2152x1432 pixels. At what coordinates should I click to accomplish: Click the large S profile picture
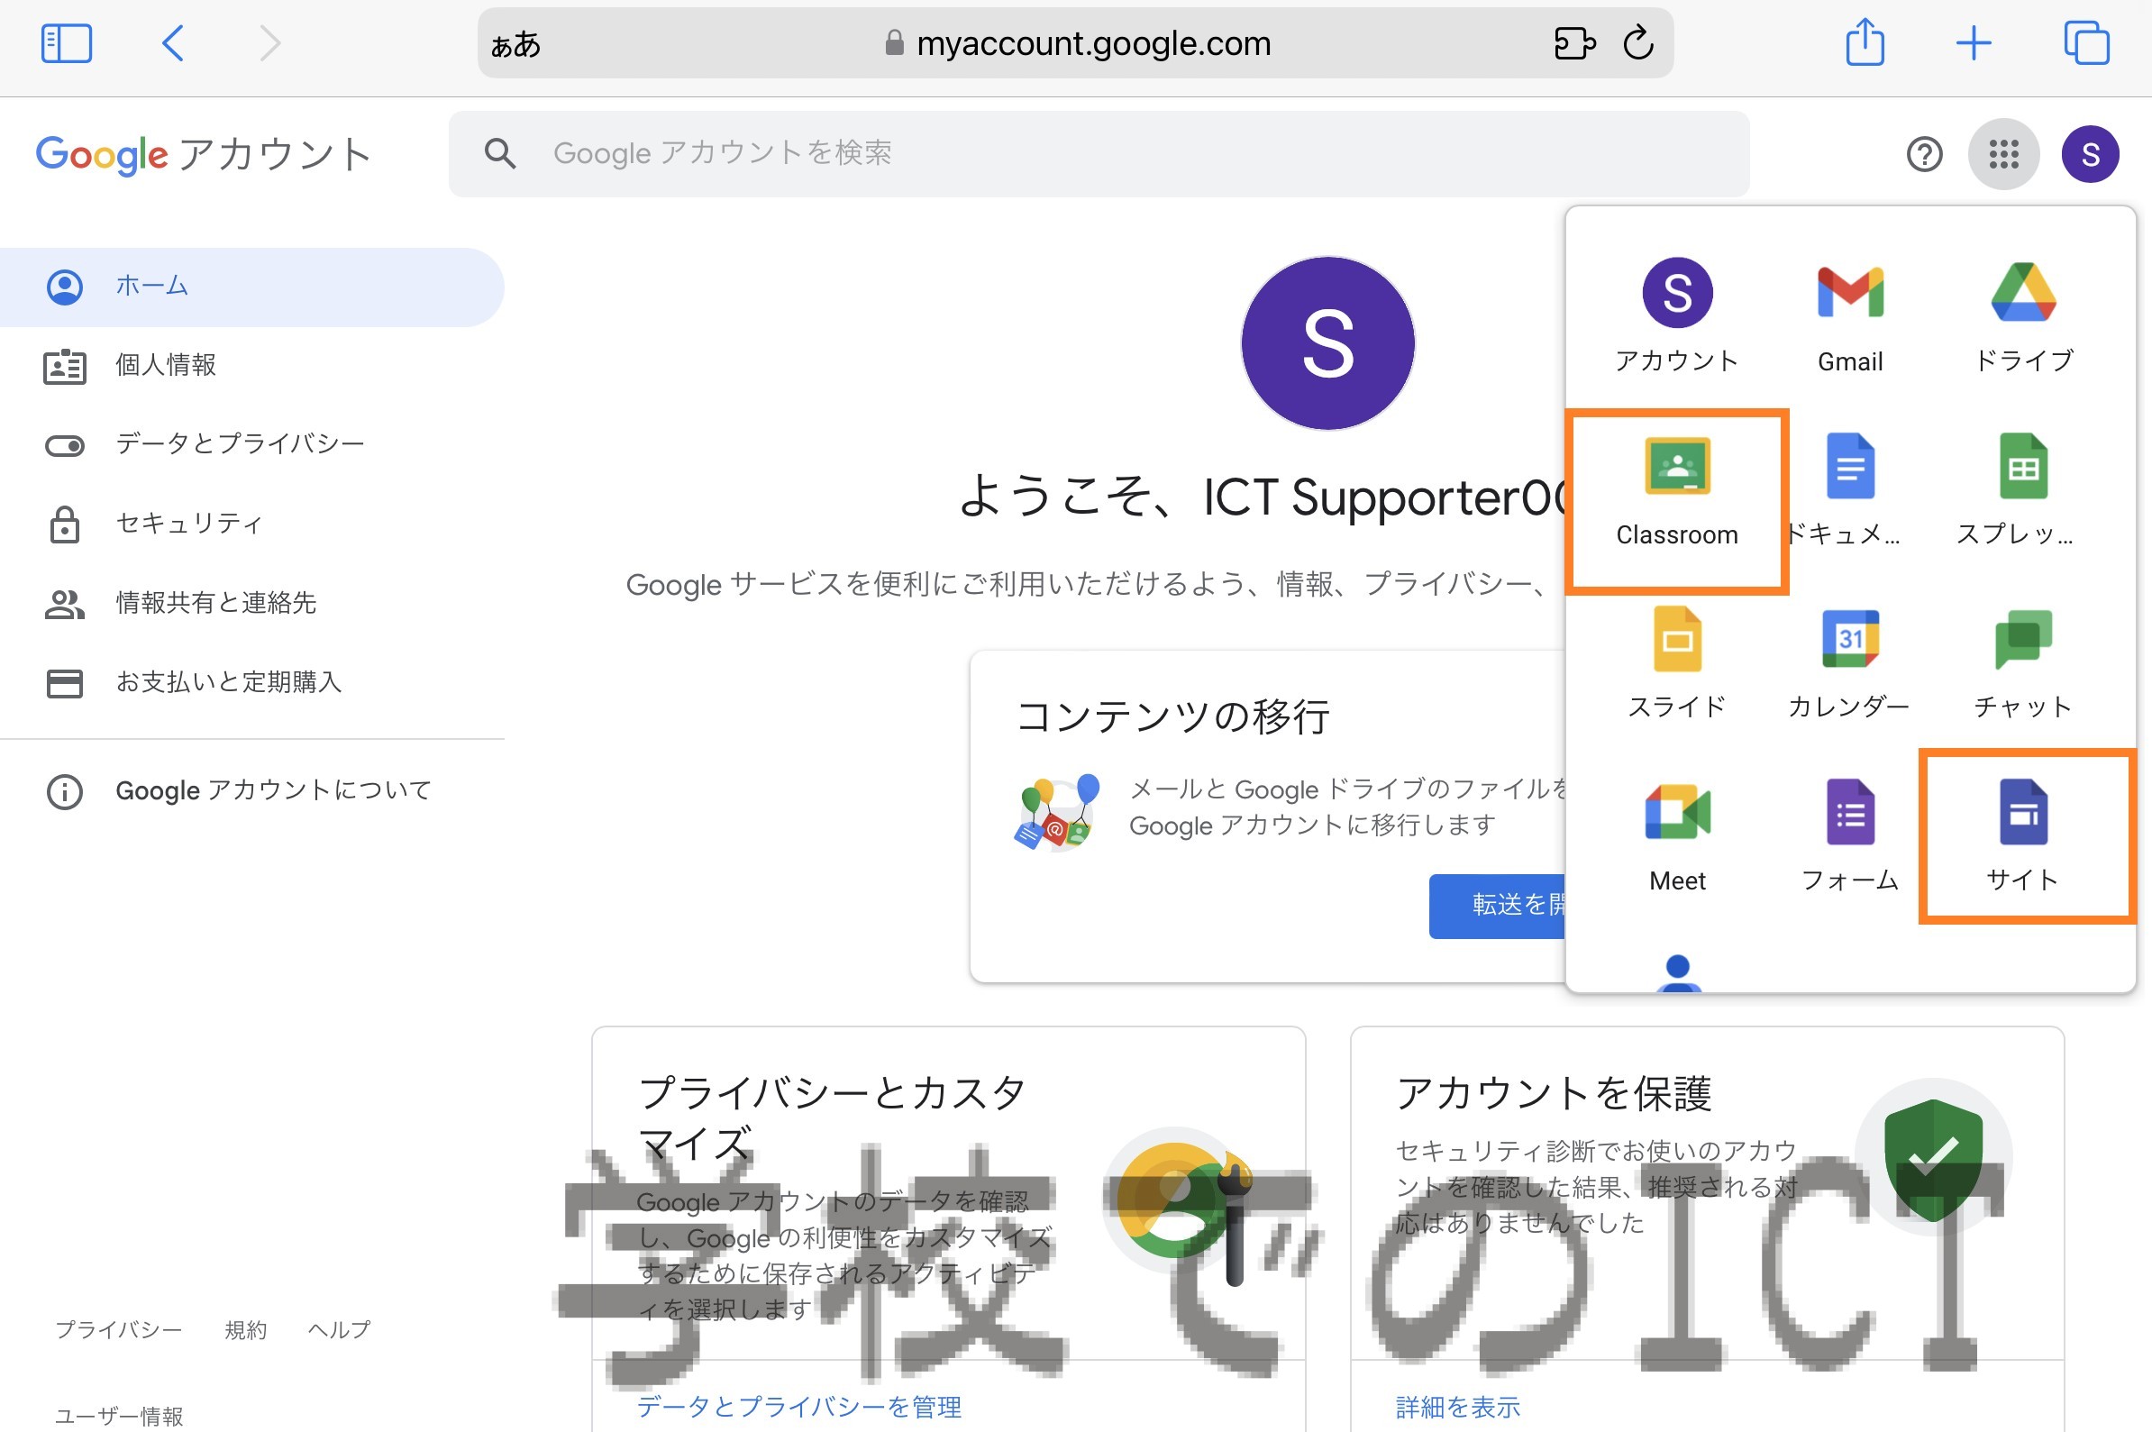pyautogui.click(x=1327, y=343)
